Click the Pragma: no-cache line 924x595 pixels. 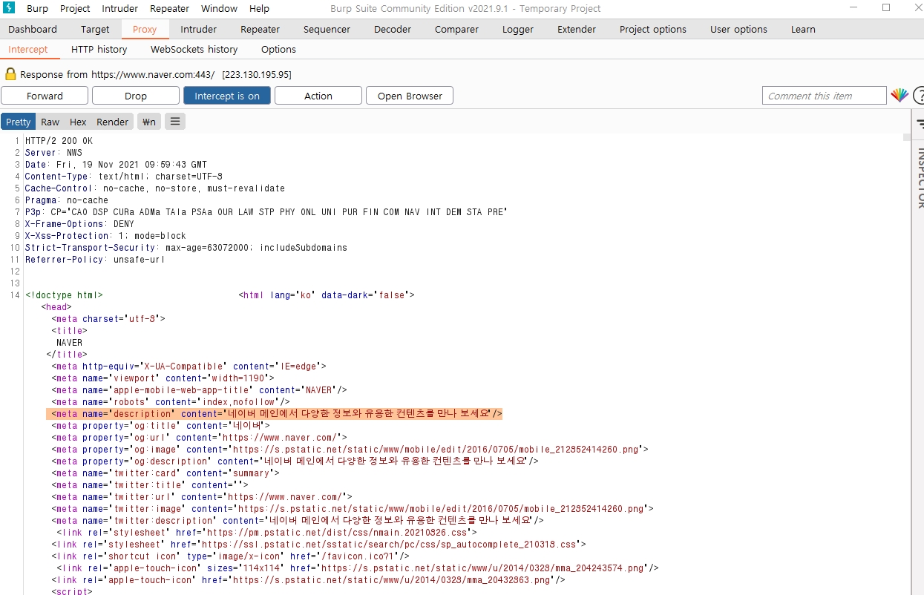point(66,200)
